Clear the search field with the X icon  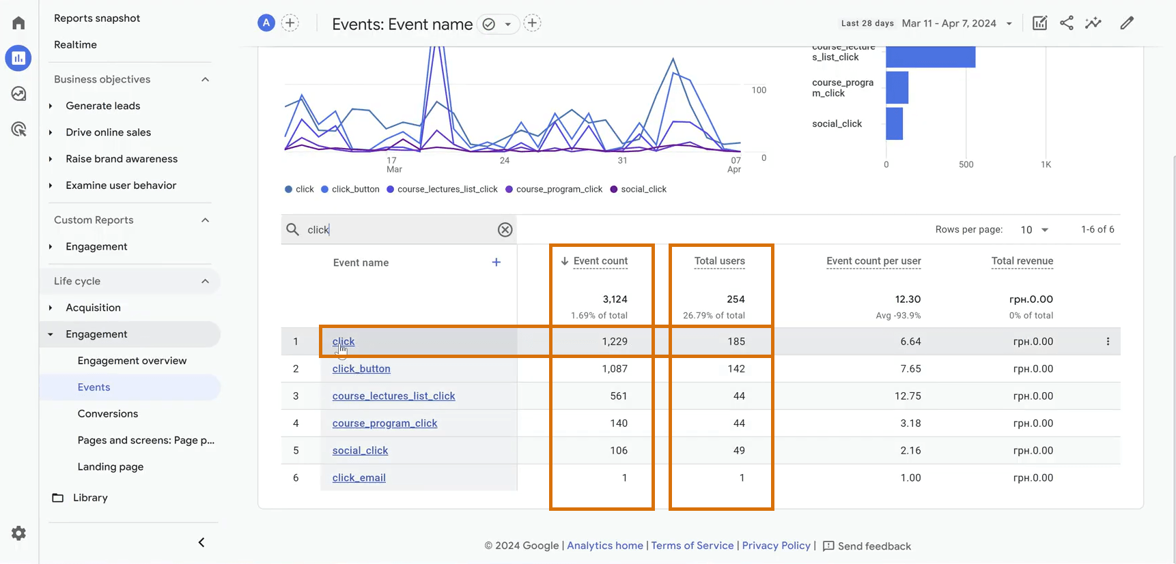505,230
